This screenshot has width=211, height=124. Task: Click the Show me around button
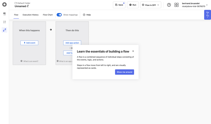pyautogui.click(x=124, y=72)
